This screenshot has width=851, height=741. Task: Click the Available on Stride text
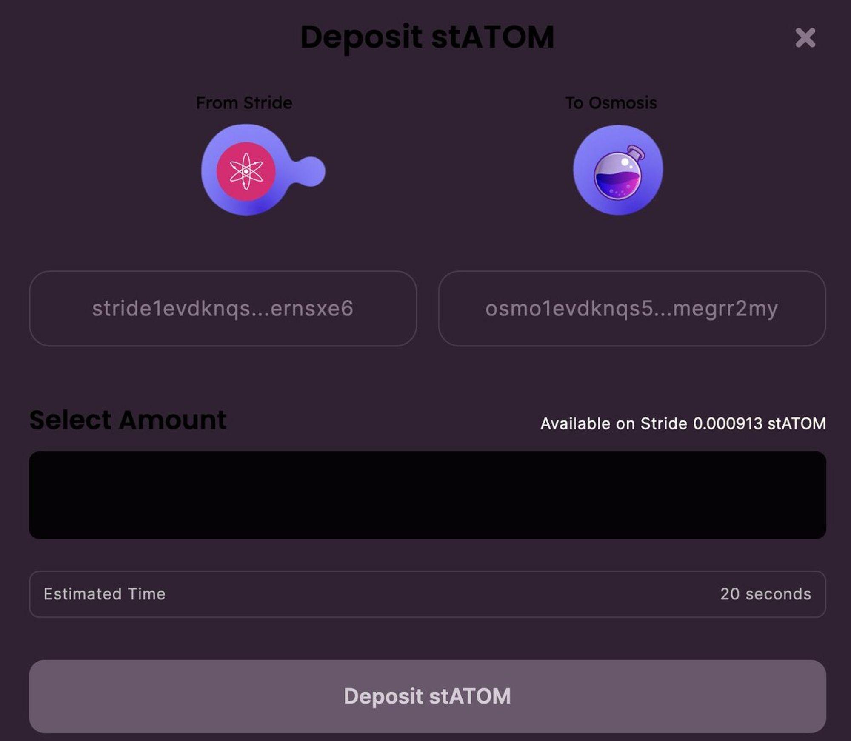pos(614,423)
